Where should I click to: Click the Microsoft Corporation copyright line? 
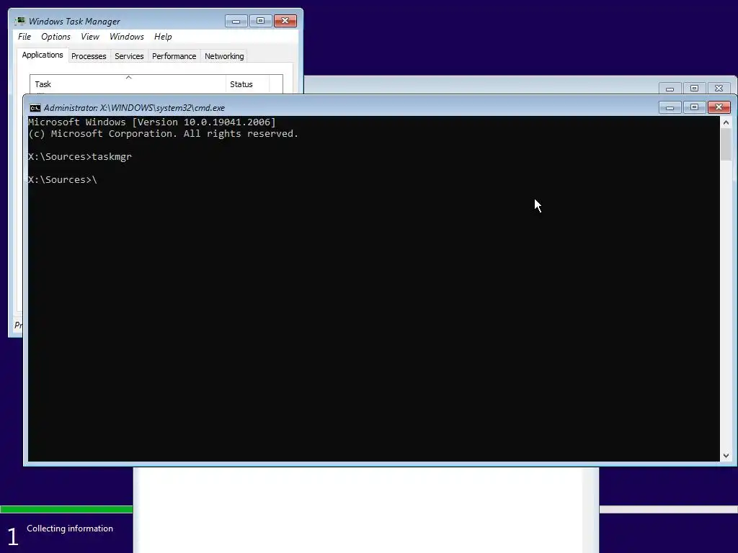164,133
